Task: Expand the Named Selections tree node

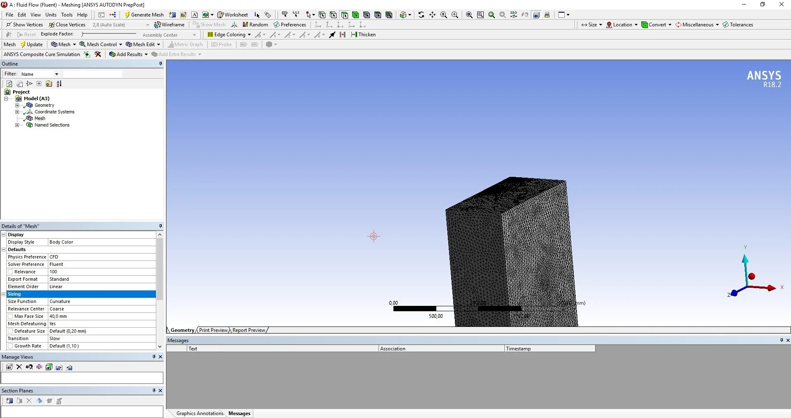Action: (x=17, y=125)
